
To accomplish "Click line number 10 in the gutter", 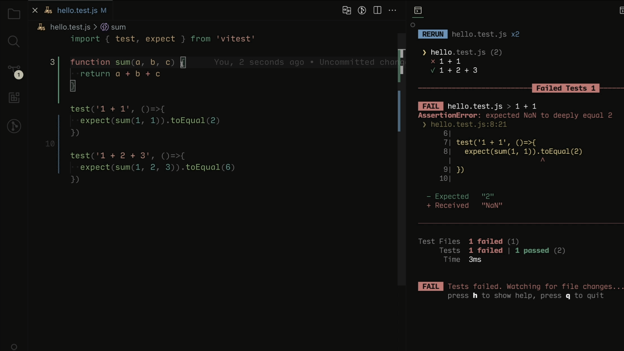I will pos(50,144).
